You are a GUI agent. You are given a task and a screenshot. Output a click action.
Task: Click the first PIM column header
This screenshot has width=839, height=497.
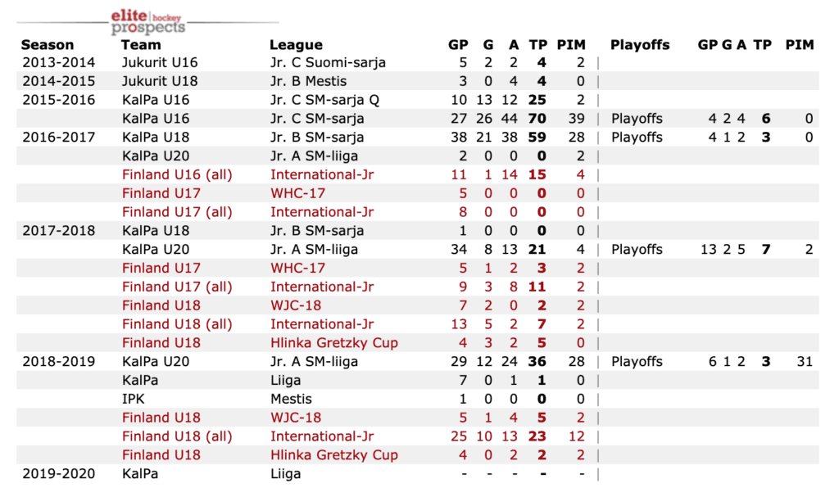click(x=571, y=45)
